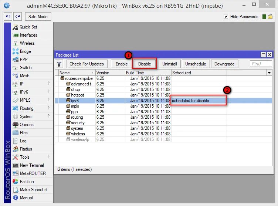
Task: Select the wireless-fp package row
Action: 163,139
